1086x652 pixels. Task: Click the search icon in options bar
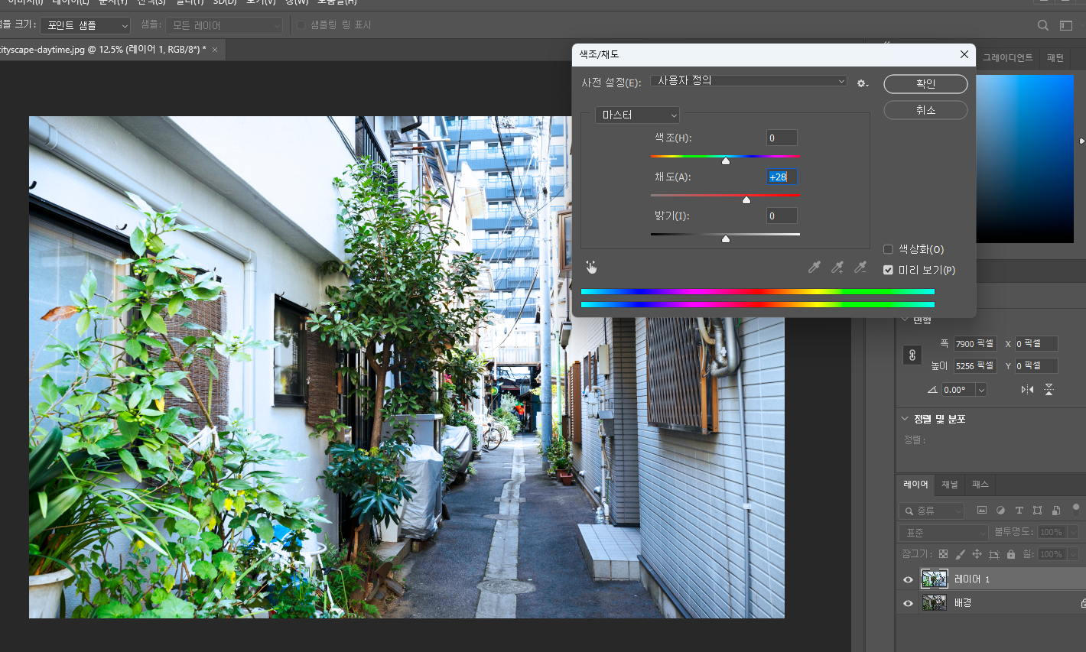click(x=1042, y=25)
